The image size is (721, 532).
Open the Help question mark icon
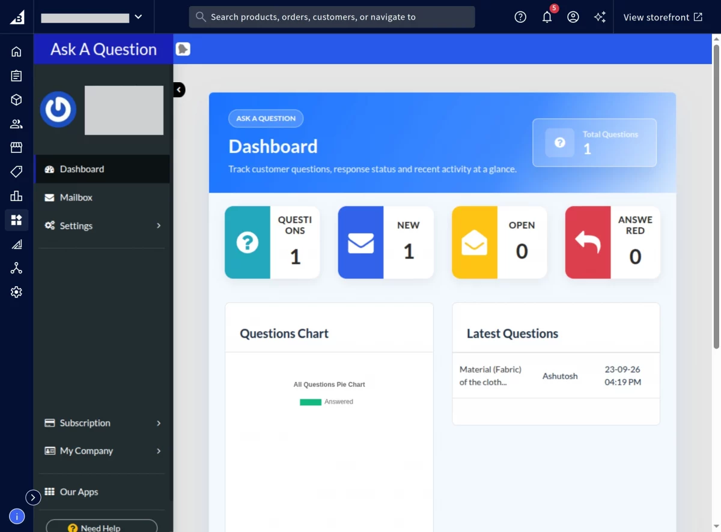click(520, 17)
